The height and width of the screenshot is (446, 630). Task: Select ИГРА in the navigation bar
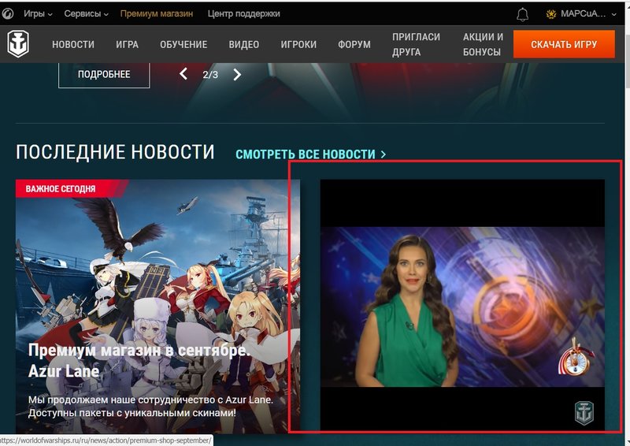(x=128, y=44)
